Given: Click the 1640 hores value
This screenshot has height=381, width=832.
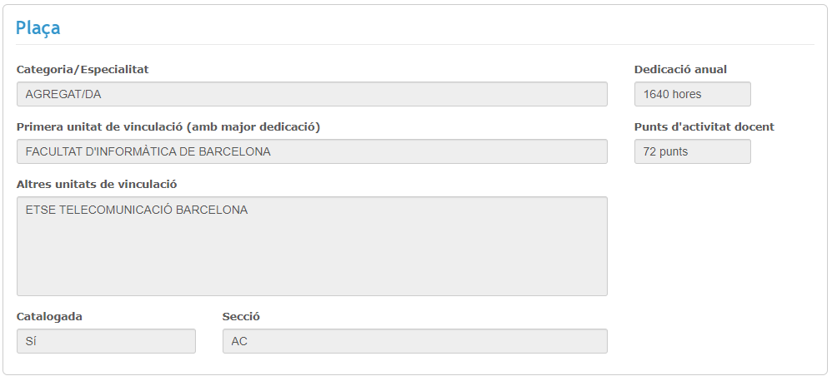Looking at the screenshot, I should coord(673,94).
